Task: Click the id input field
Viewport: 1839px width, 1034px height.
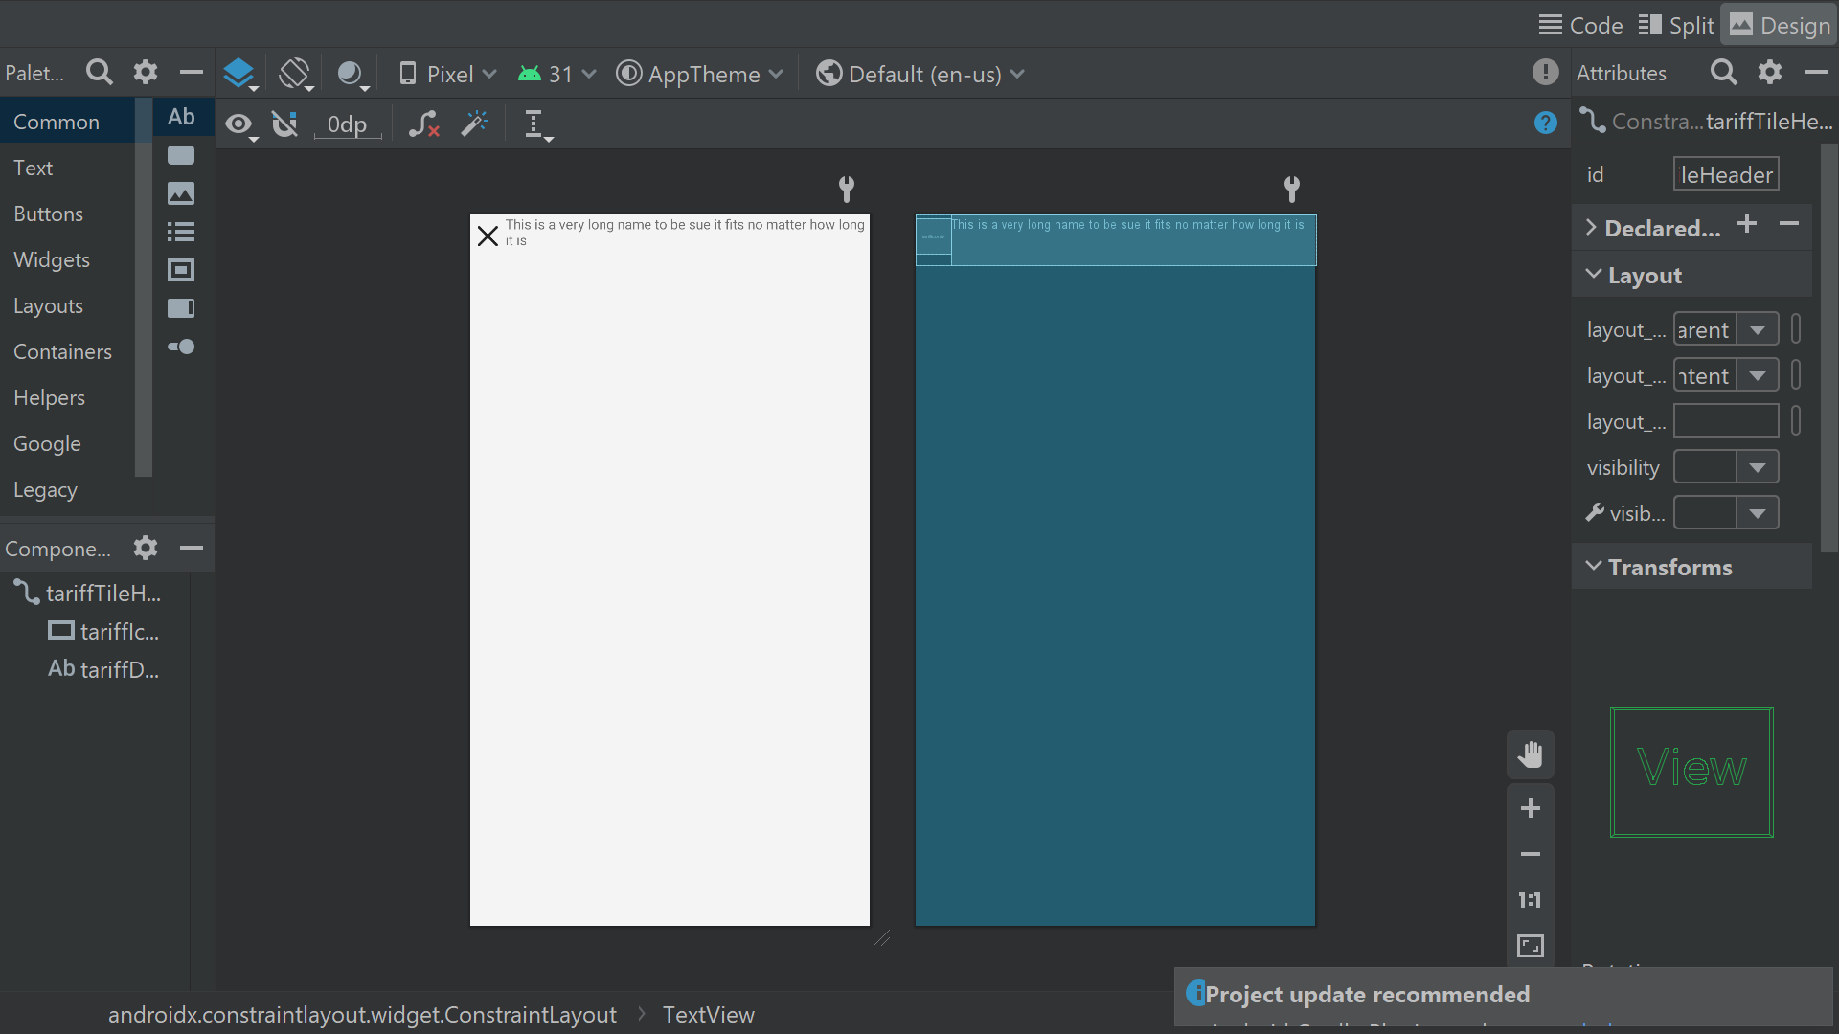Action: (1726, 174)
